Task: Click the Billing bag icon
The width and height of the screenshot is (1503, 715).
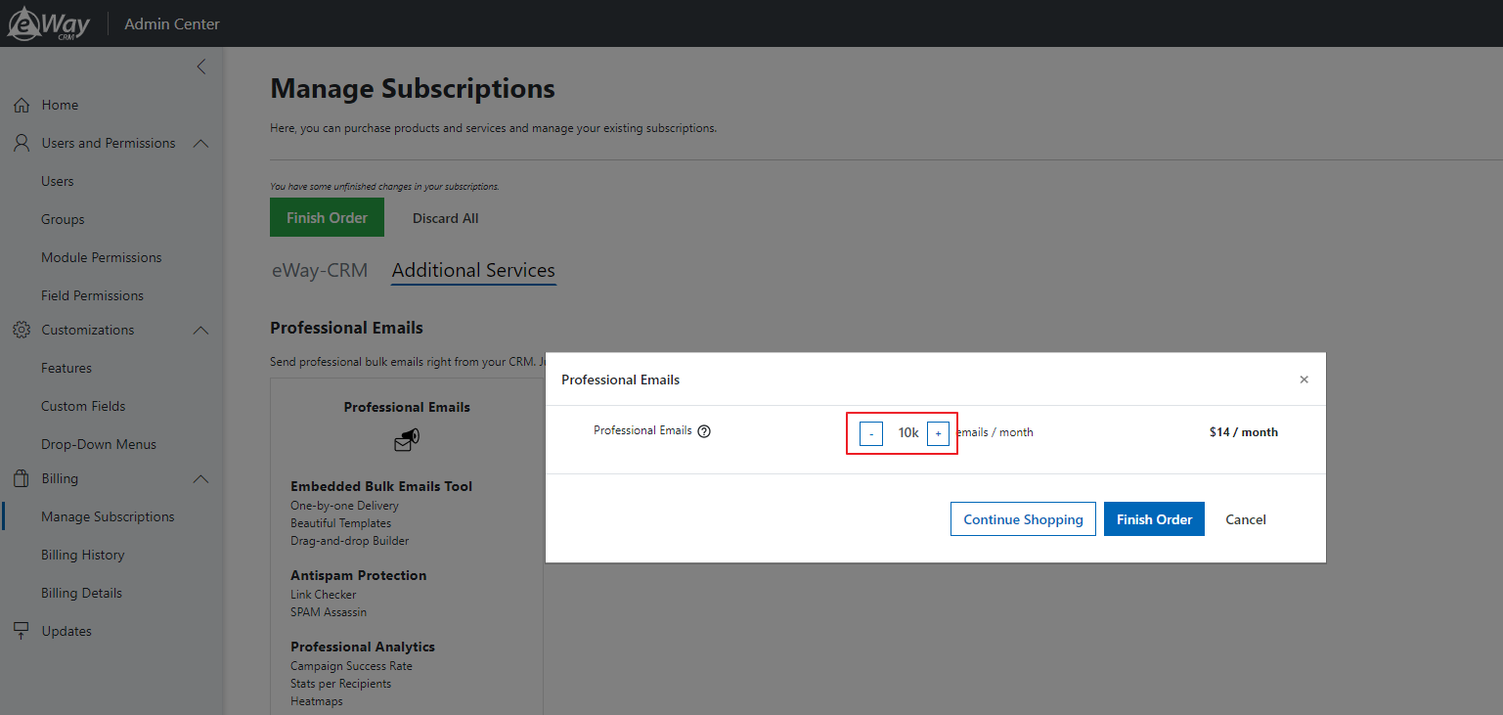Action: pyautogui.click(x=21, y=478)
